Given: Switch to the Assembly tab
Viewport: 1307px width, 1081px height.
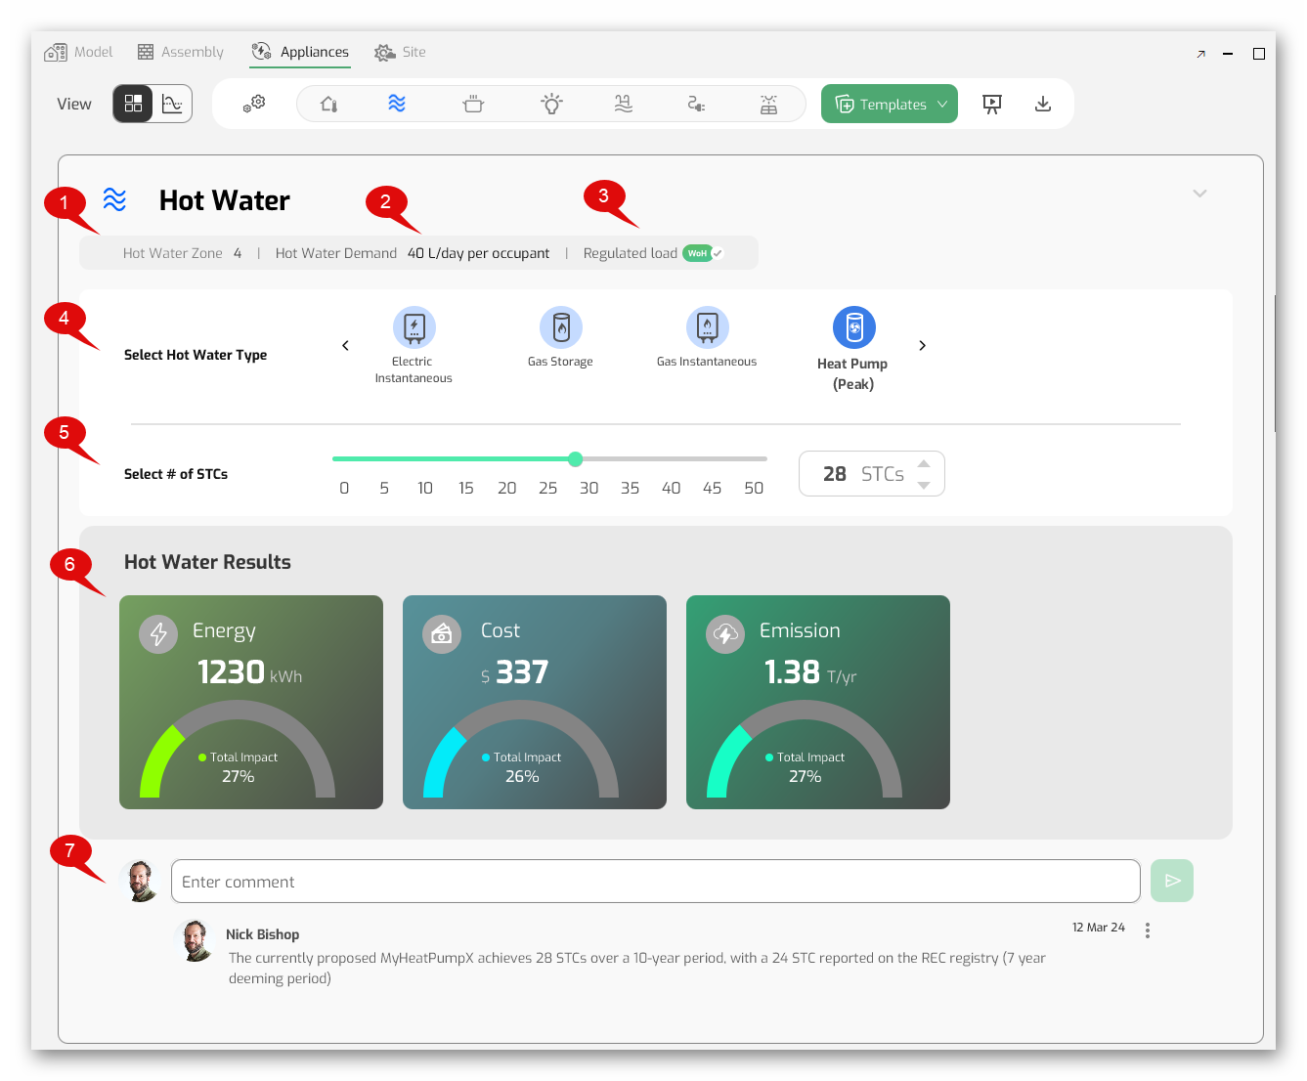Looking at the screenshot, I should [181, 52].
